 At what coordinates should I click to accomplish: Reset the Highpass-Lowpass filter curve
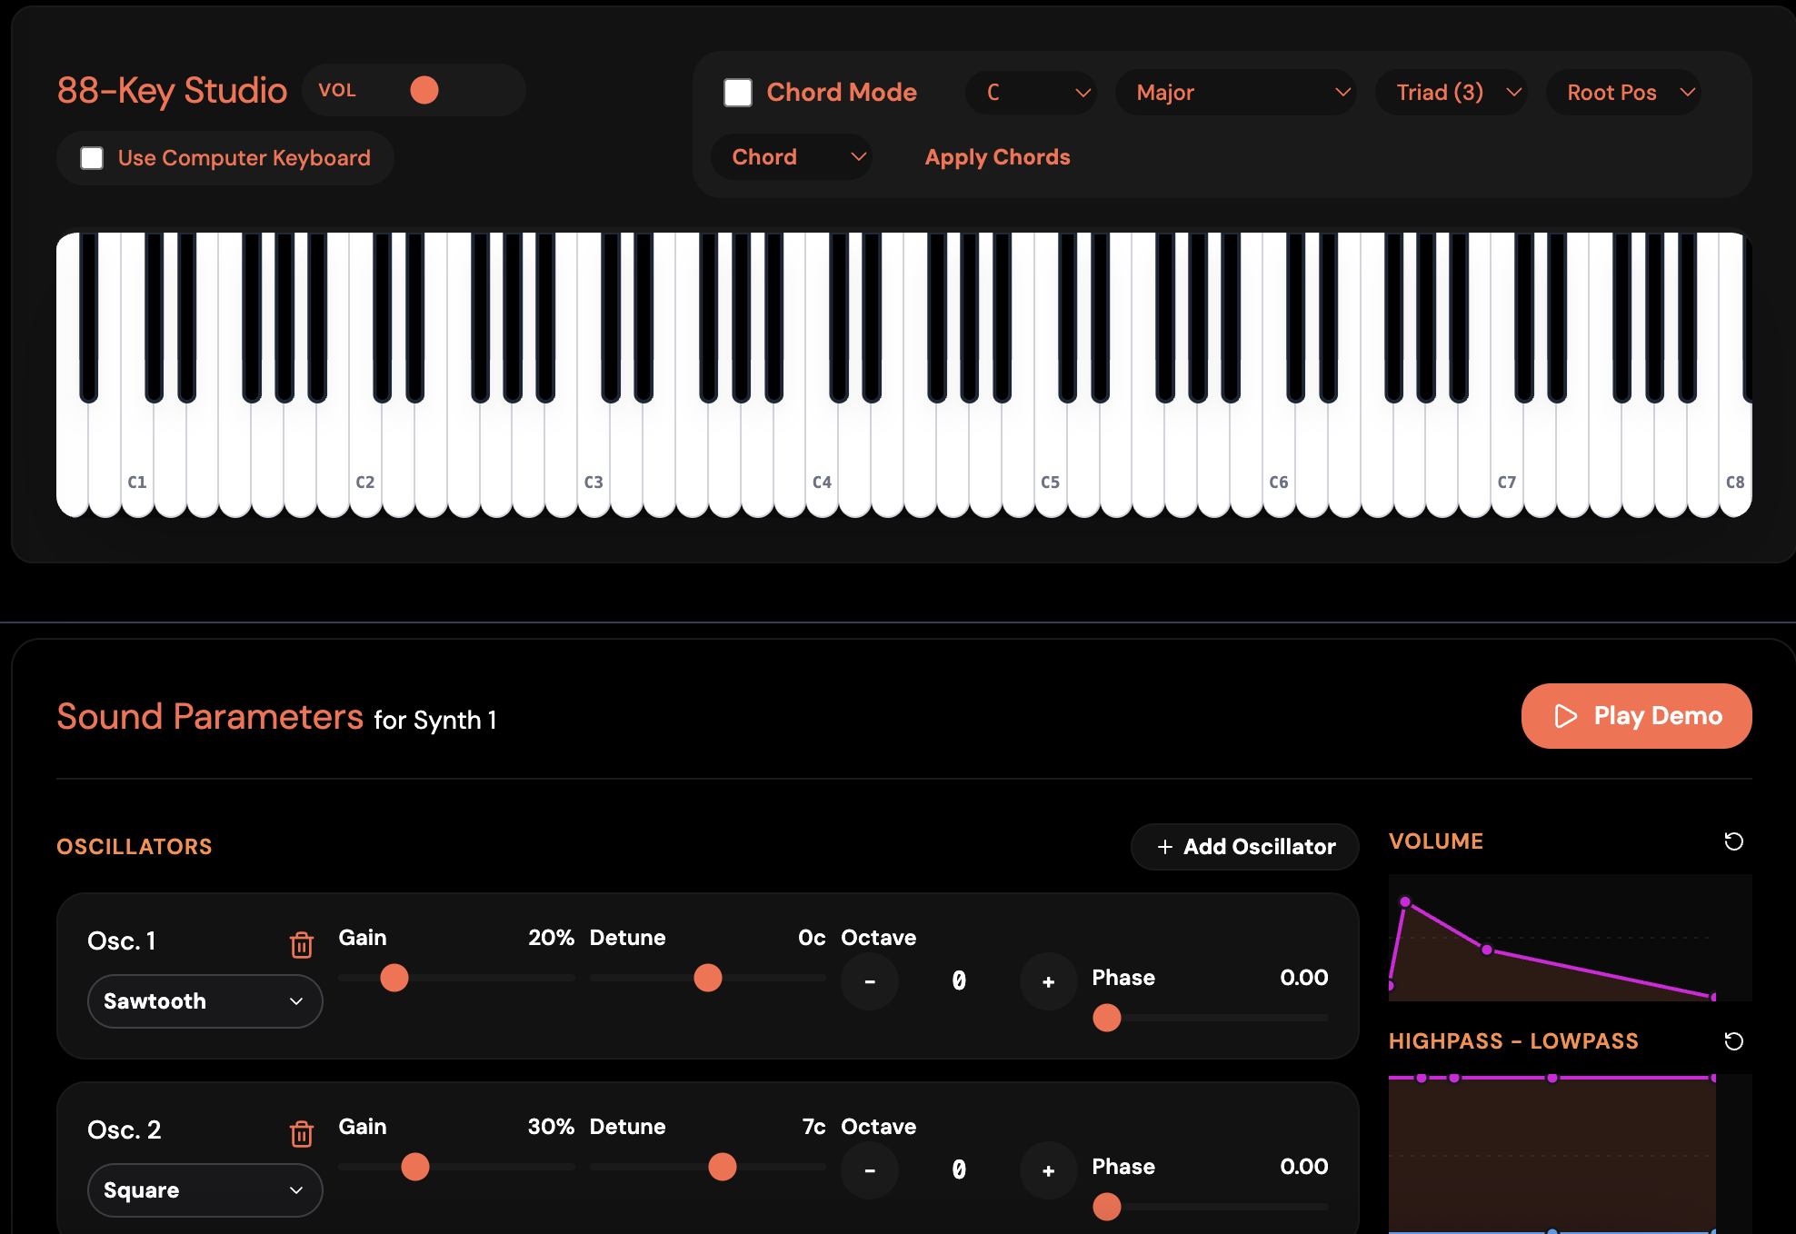1733,1041
